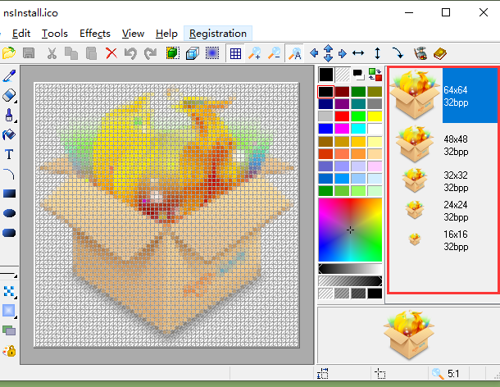Open the Registration menu
The height and width of the screenshot is (387, 500).
pyautogui.click(x=217, y=34)
